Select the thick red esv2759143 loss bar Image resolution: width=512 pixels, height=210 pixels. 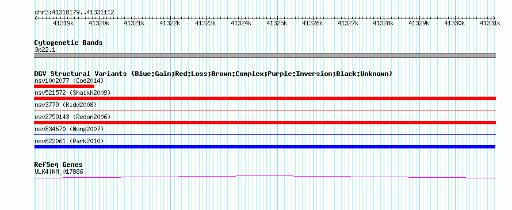point(265,123)
